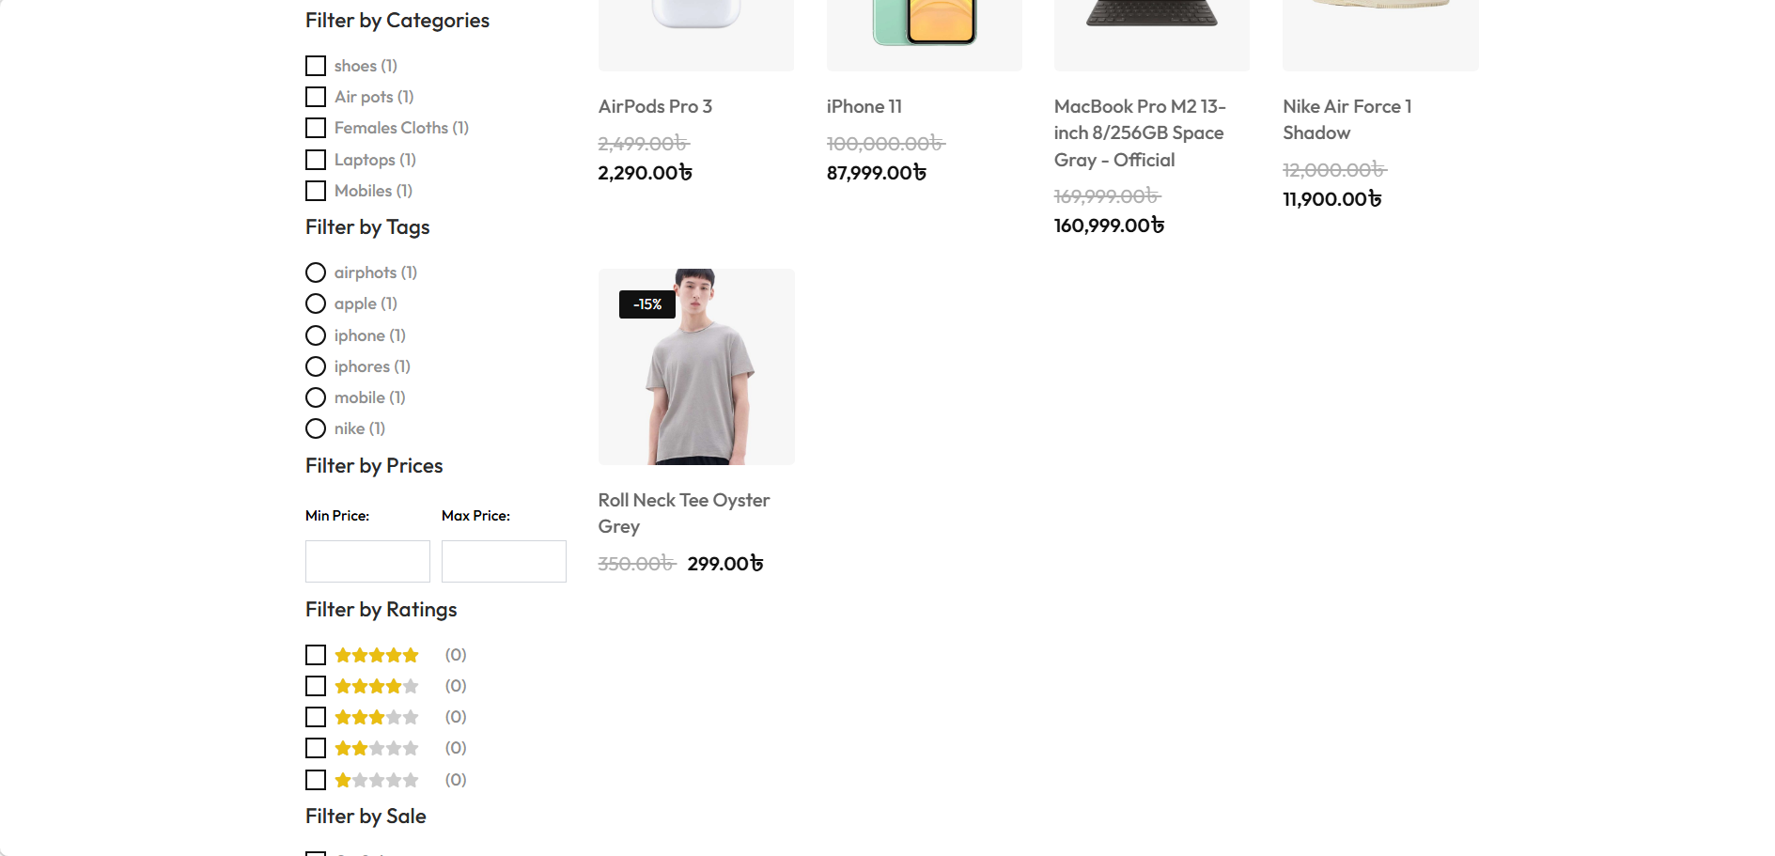The image size is (1775, 856).
Task: Select the airphots tag radio button
Action: point(316,272)
